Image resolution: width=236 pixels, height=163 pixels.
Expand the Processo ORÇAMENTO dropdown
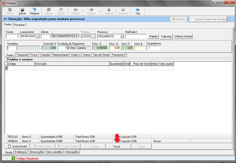pos(122,36)
